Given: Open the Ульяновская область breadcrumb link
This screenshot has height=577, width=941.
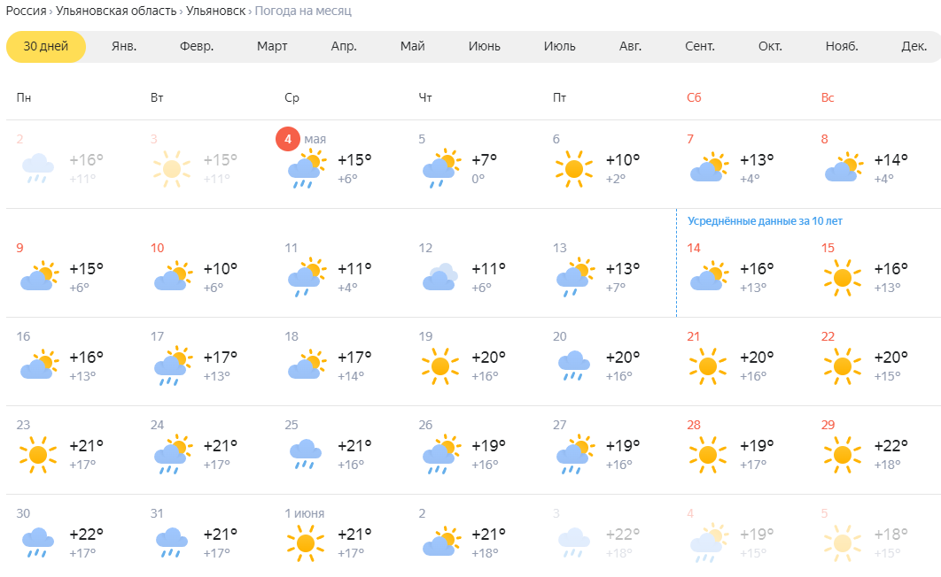Looking at the screenshot, I should pyautogui.click(x=116, y=11).
